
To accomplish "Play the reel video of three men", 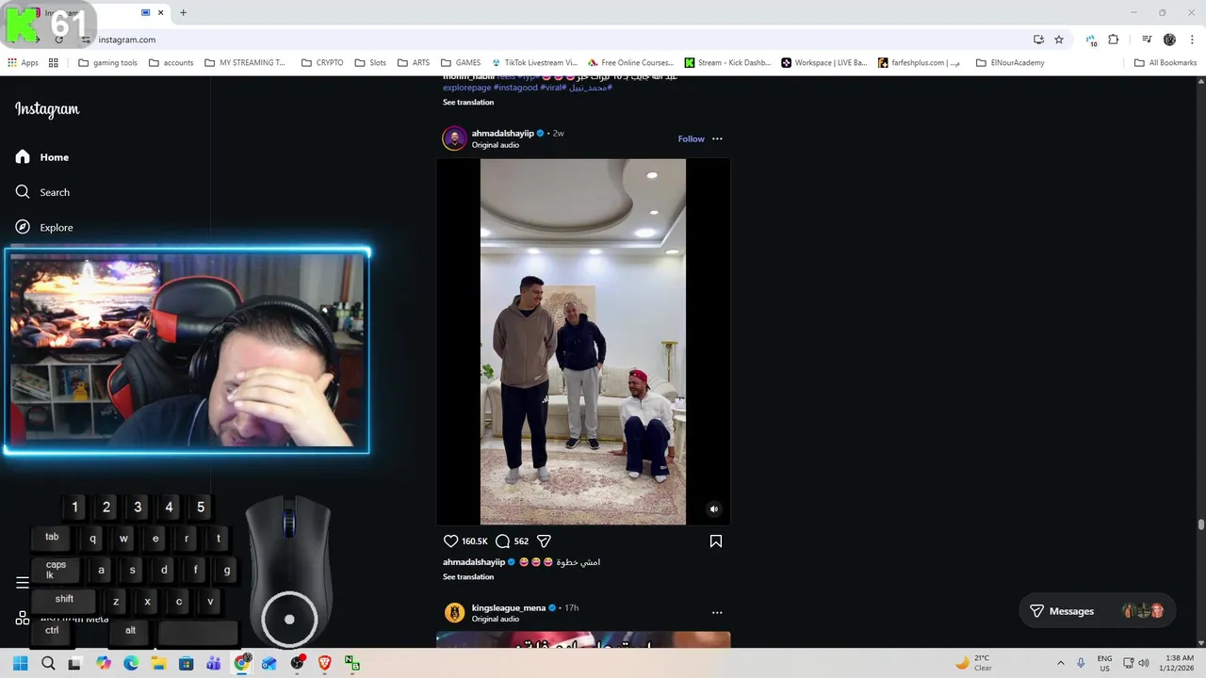I will [583, 342].
